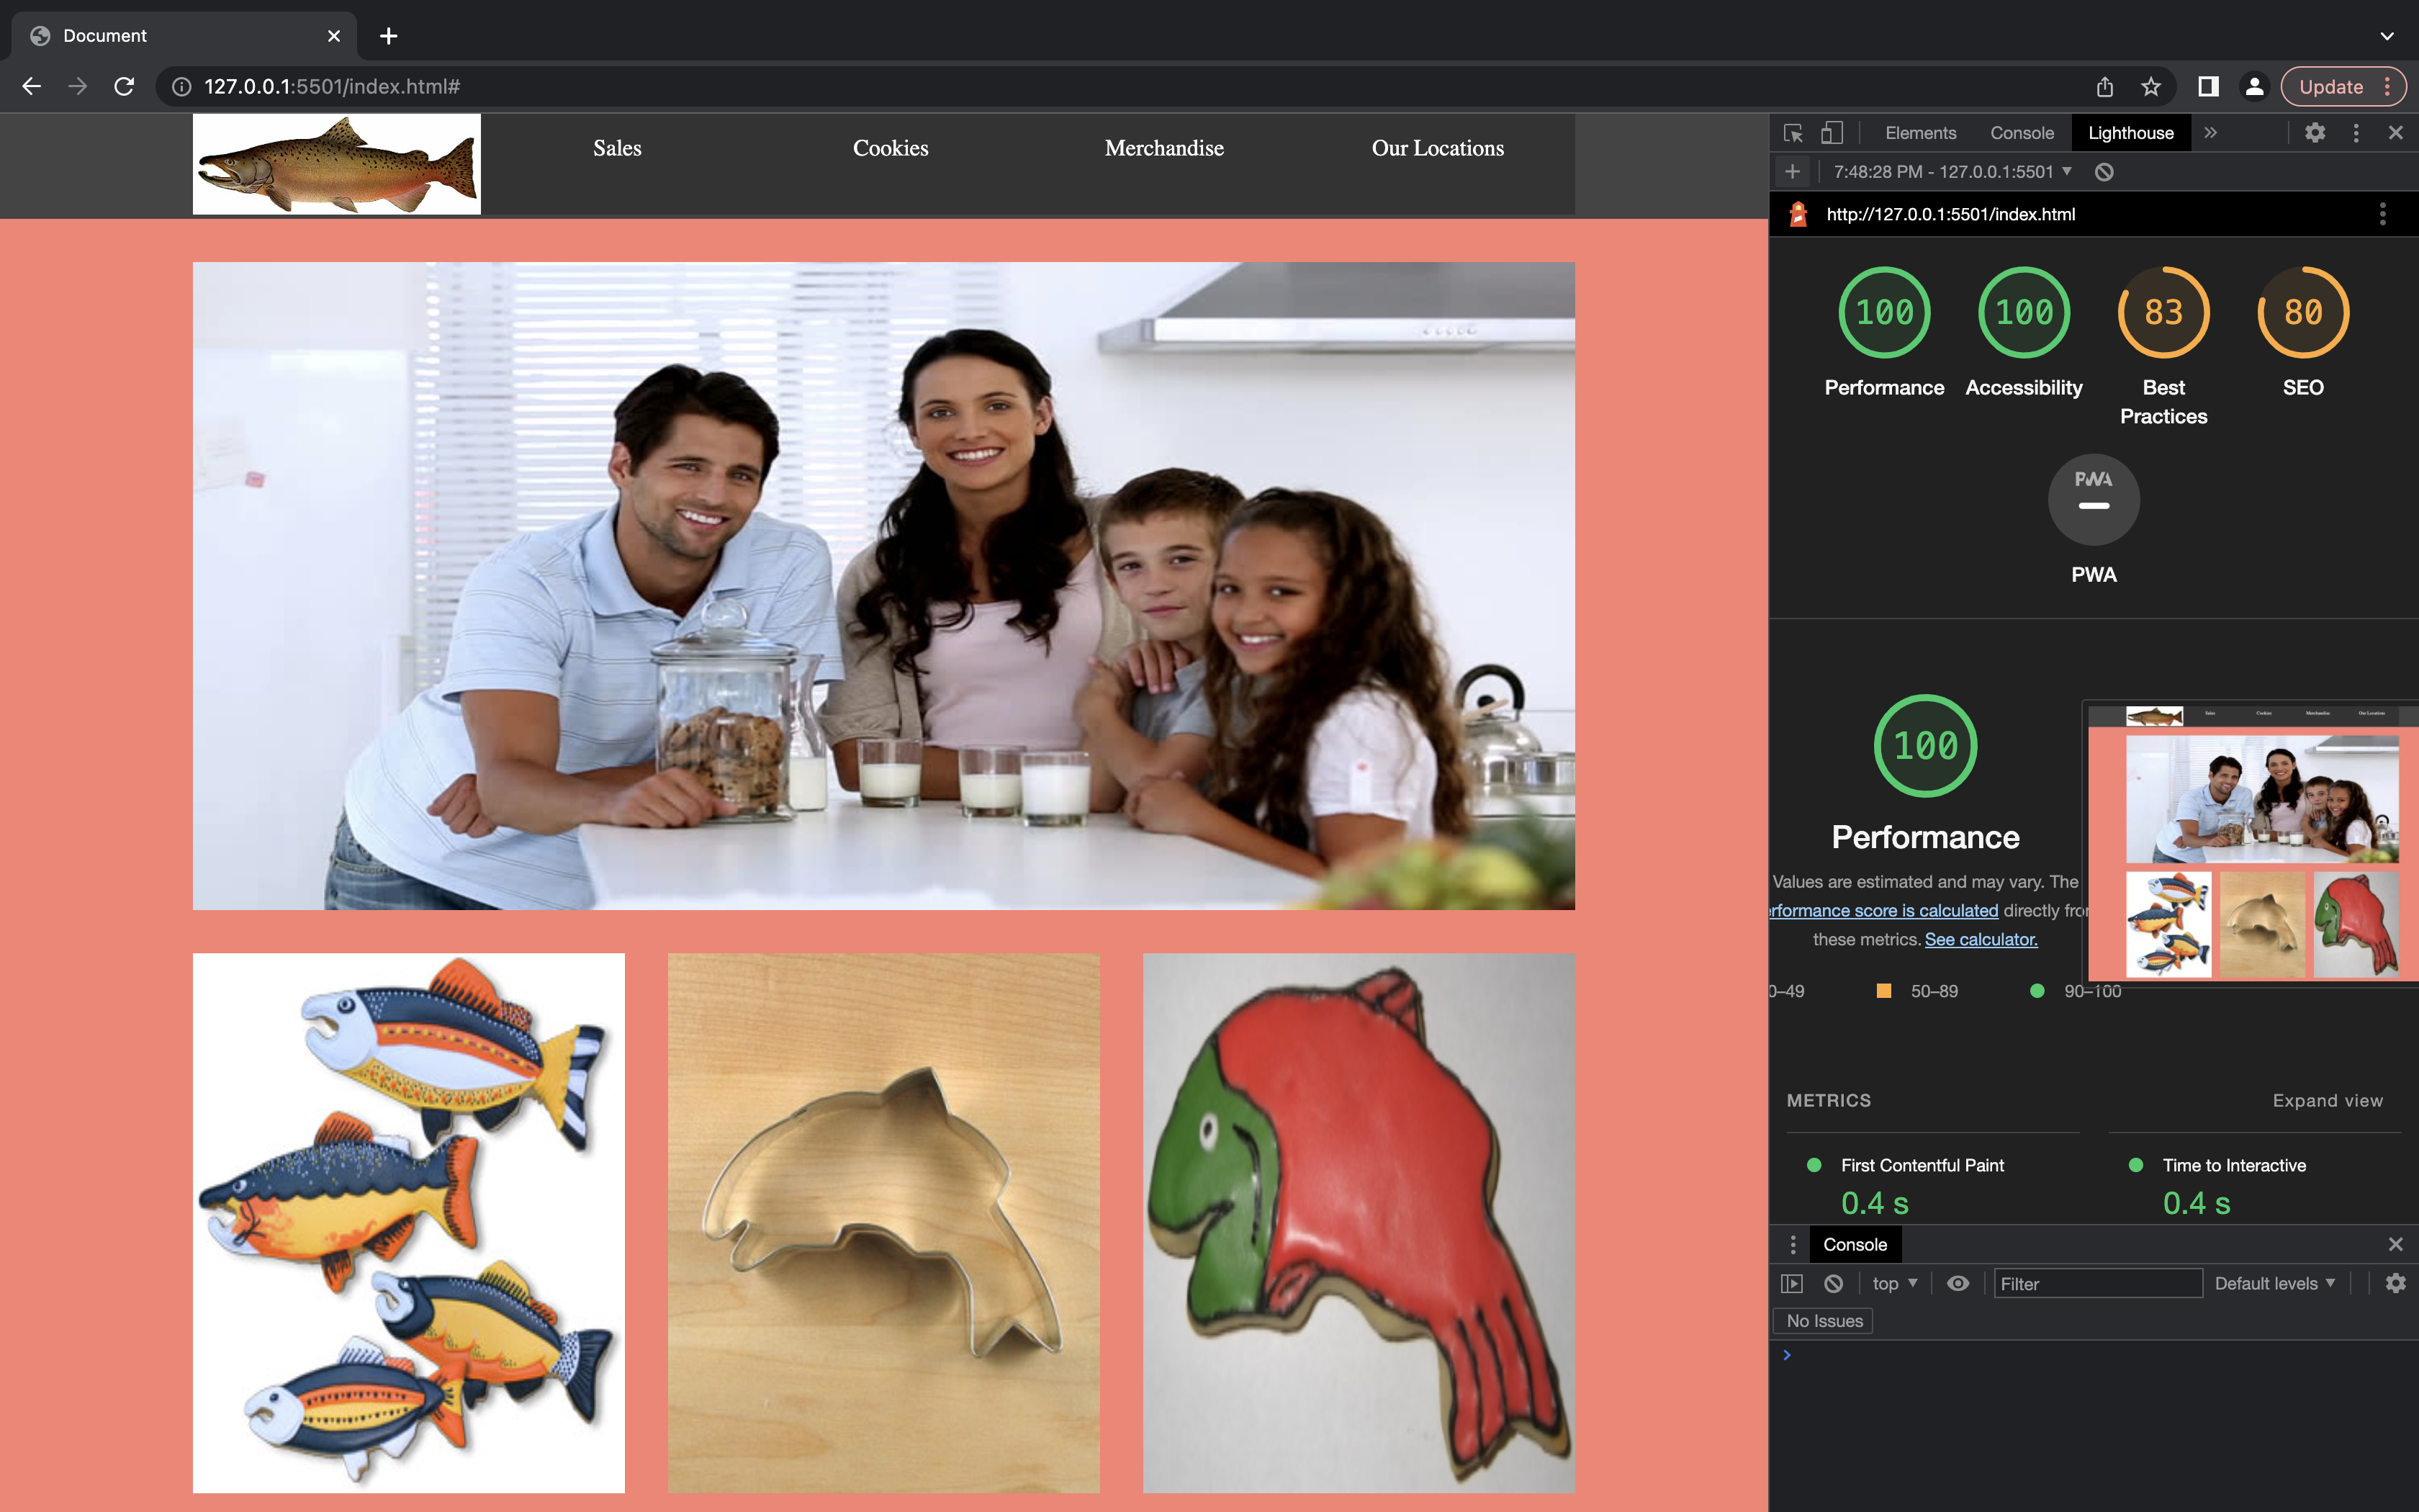The image size is (2419, 1512).
Task: Open DevTools settings gear icon
Action: (2315, 133)
